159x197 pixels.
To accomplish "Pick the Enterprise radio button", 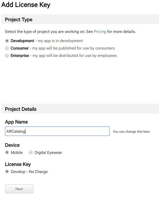I will (x=7, y=56).
